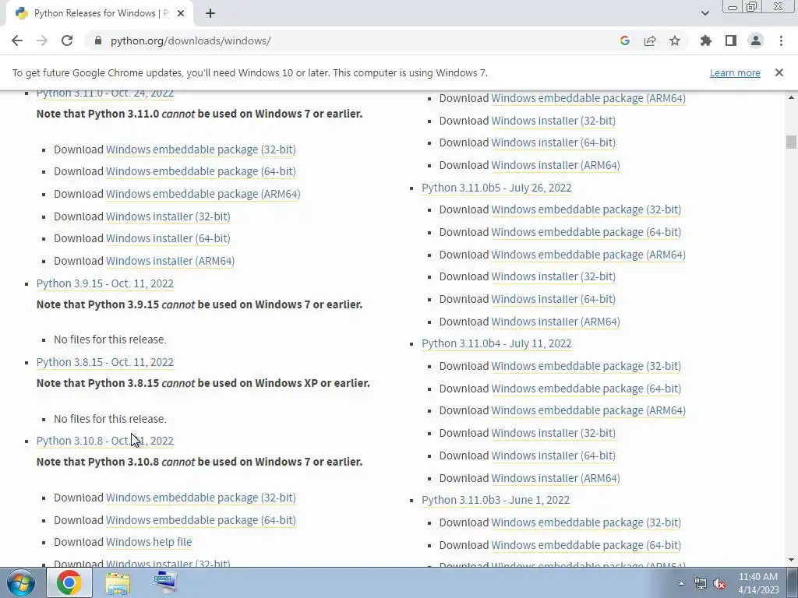Open Python 3.11.0b3 - June 1, 2022 link
Viewport: 798px width, 598px height.
[x=495, y=500]
